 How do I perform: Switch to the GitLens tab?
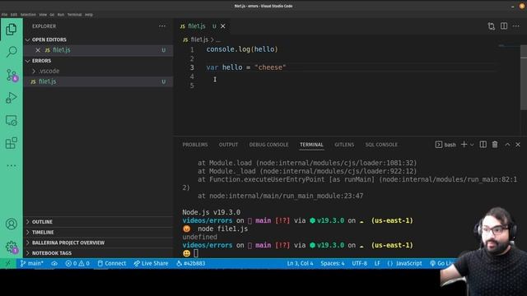(x=344, y=145)
